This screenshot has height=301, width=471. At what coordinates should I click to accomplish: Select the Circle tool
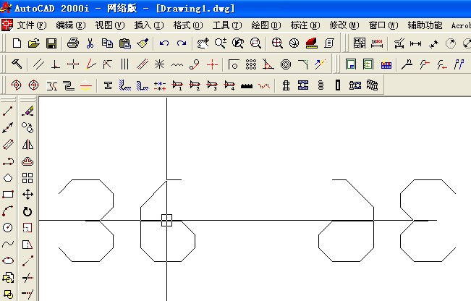[x=8, y=227]
